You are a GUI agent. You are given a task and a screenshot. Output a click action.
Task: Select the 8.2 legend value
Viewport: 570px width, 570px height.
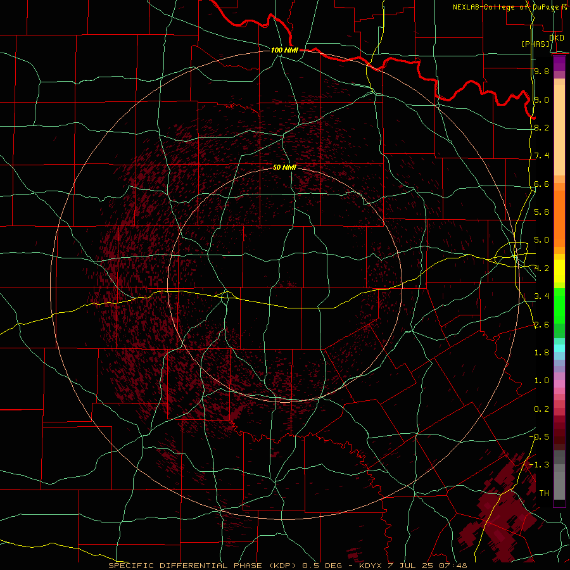[x=541, y=127]
